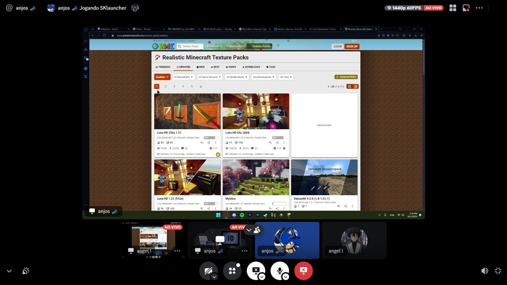Open the Any Monetization dropdown
Image resolution: width=507 pixels, height=285 pixels.
[264, 77]
